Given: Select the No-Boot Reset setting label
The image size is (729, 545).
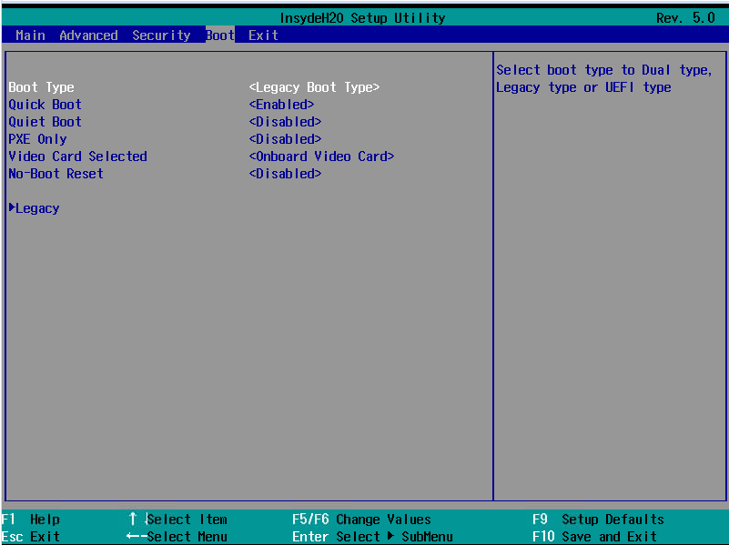Looking at the screenshot, I should (56, 173).
